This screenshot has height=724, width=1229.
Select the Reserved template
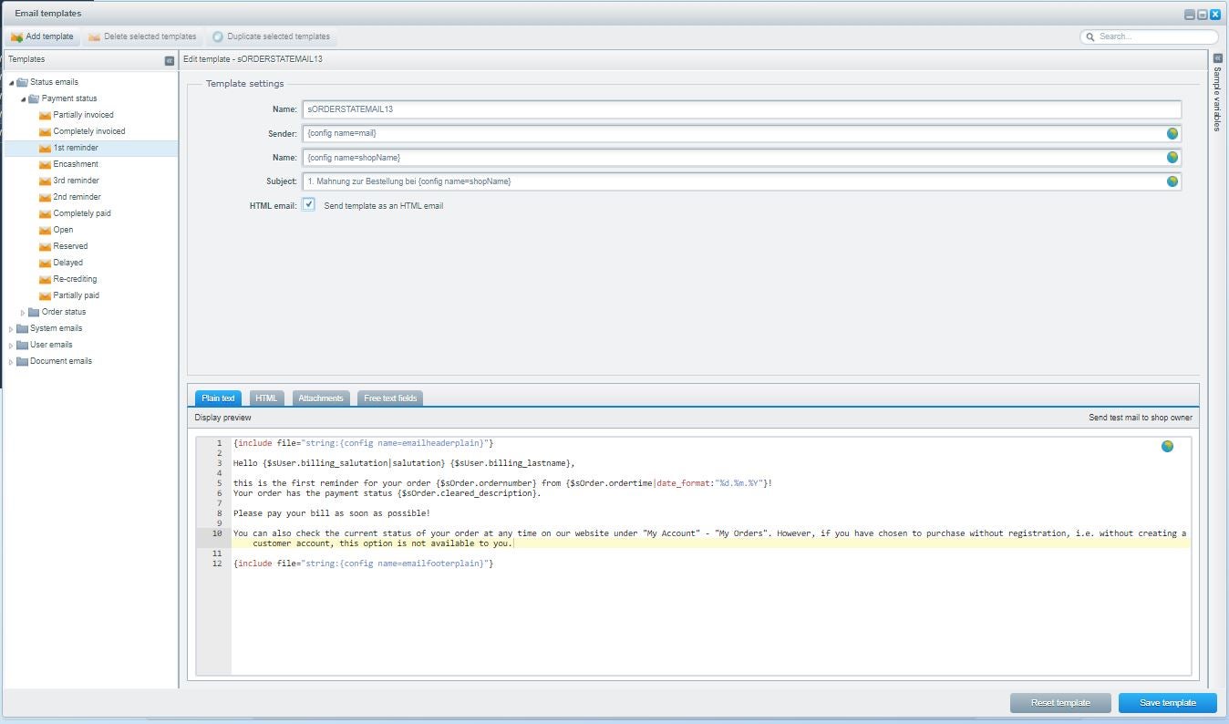click(x=70, y=246)
